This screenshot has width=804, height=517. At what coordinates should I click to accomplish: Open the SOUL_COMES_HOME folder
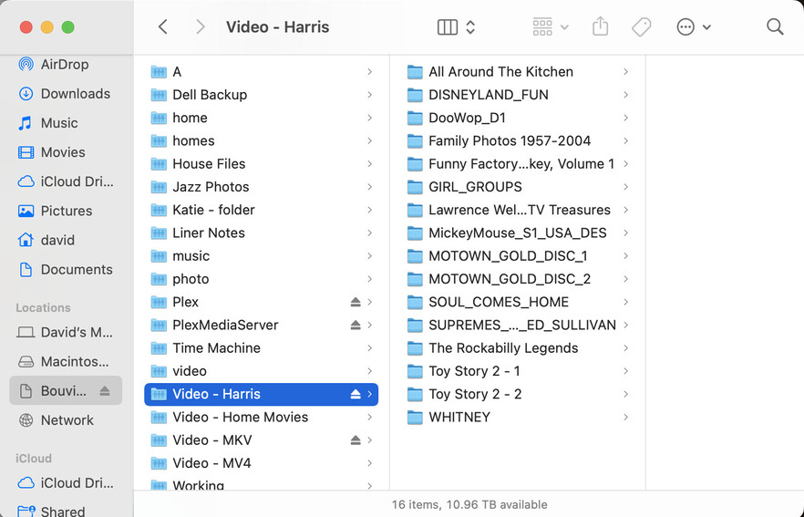518,302
